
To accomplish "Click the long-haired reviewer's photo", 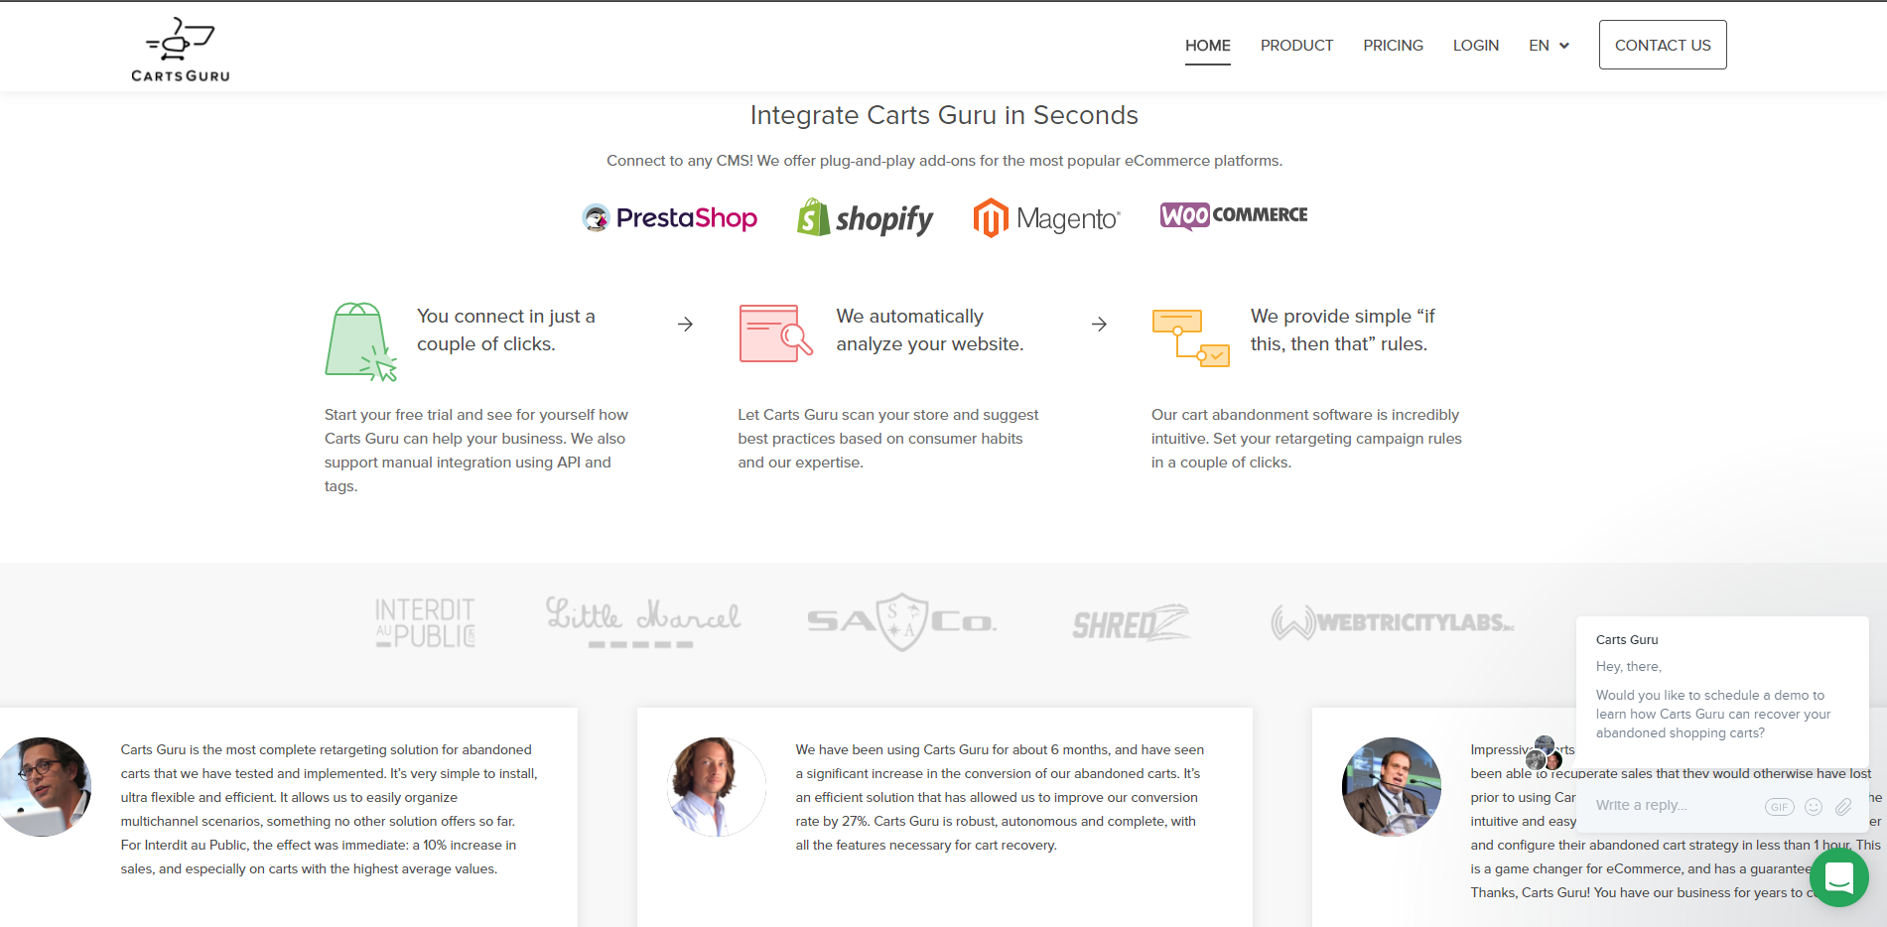I will (x=716, y=787).
